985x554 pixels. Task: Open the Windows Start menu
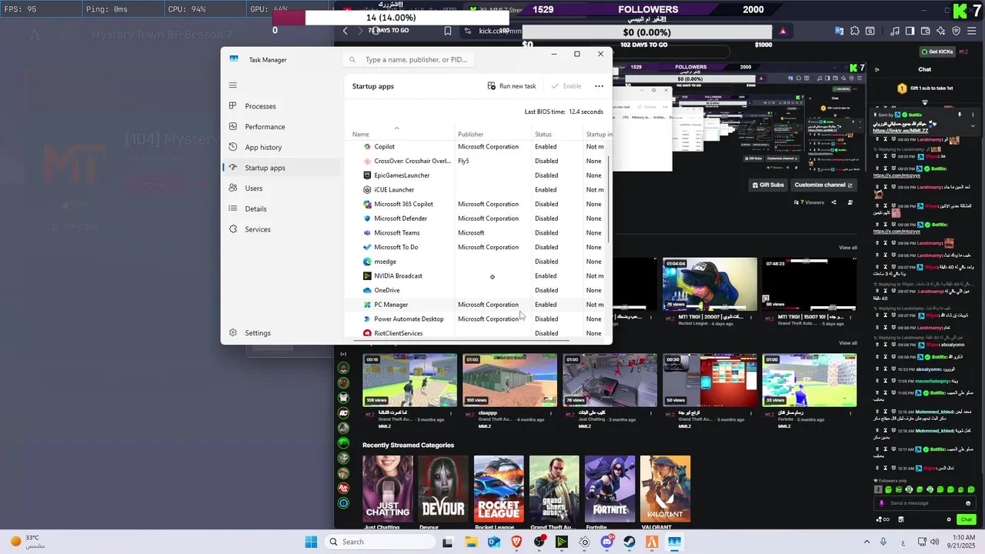(311, 542)
